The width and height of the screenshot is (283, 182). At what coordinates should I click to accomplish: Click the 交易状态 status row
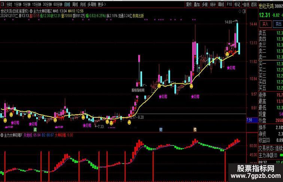tap(271, 148)
